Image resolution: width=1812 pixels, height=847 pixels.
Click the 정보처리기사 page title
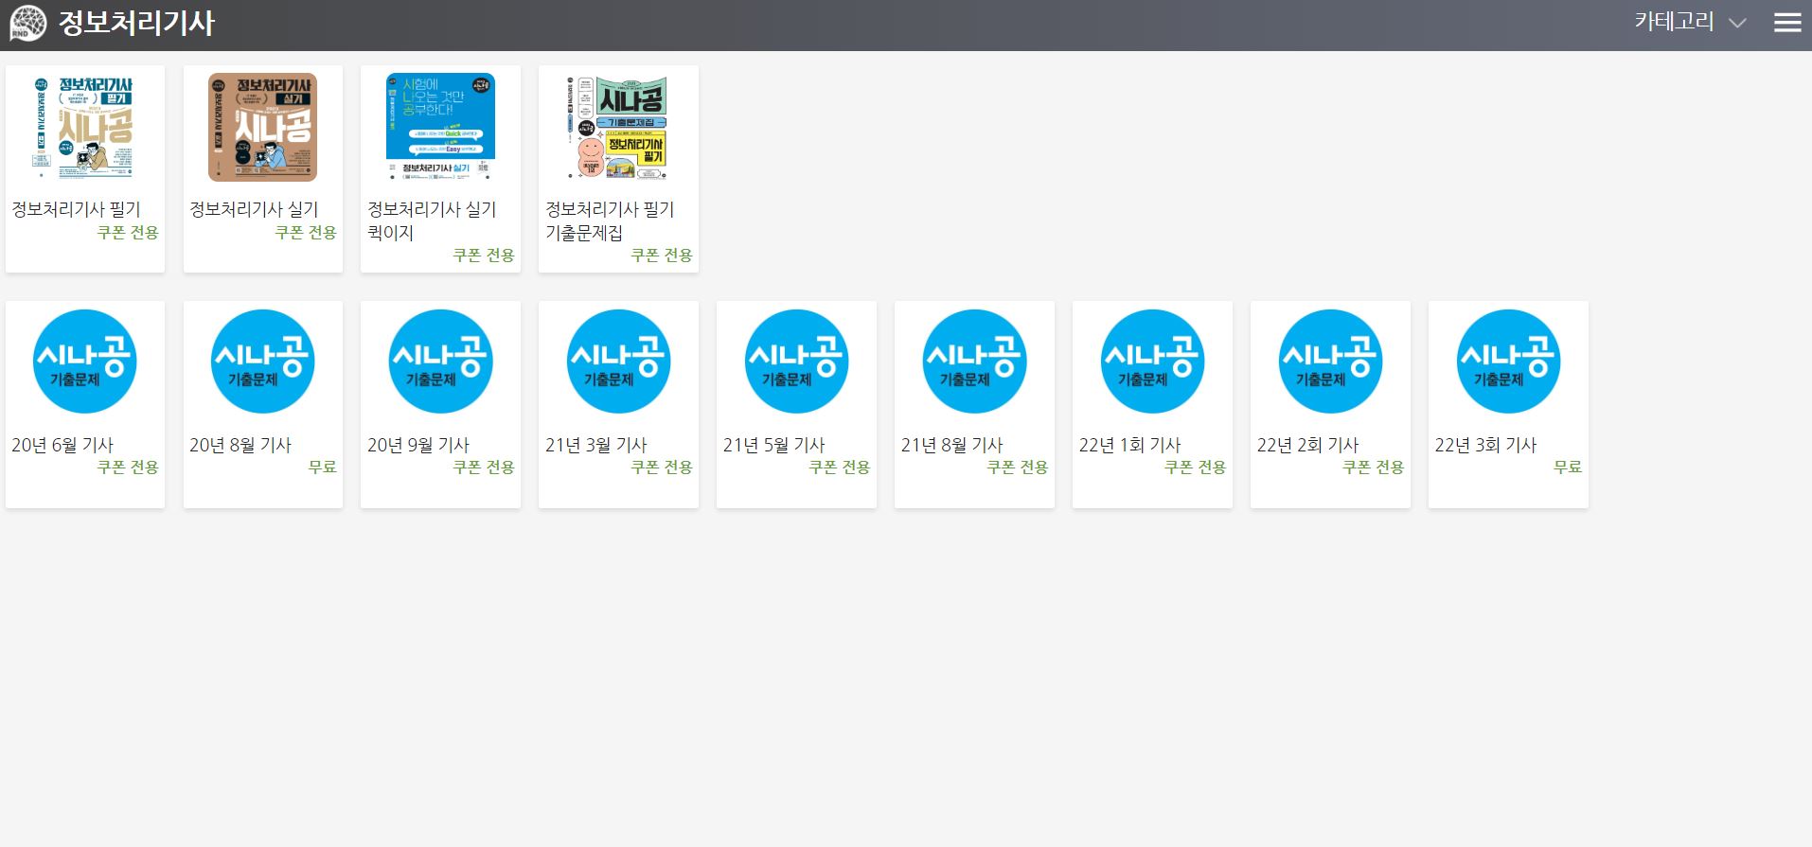pyautogui.click(x=137, y=23)
